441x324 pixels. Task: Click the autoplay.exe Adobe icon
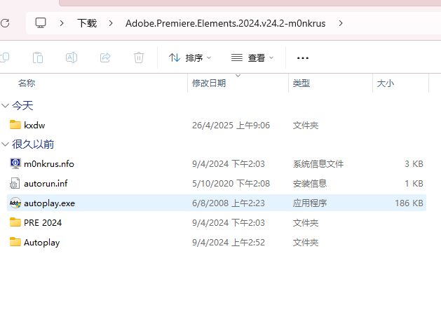pyautogui.click(x=15, y=203)
